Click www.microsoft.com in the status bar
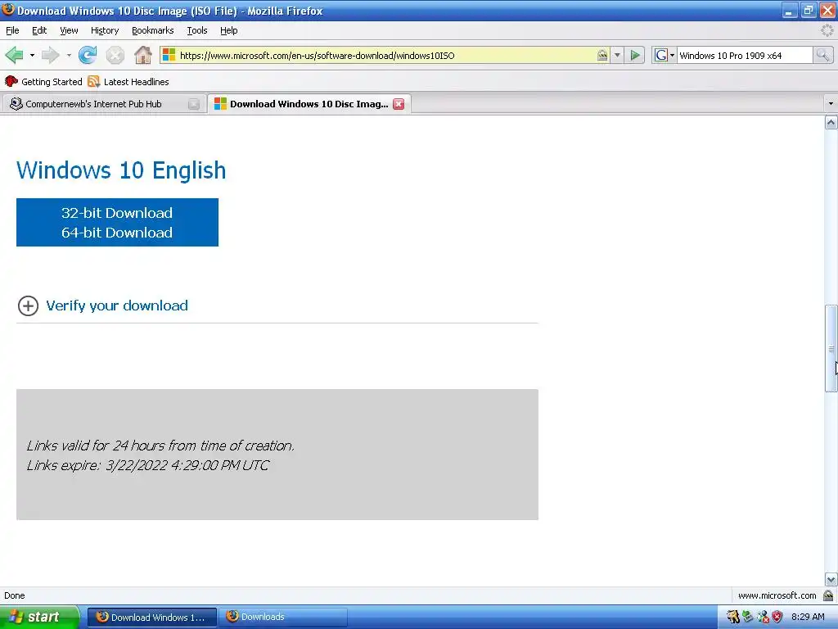 pyautogui.click(x=777, y=595)
